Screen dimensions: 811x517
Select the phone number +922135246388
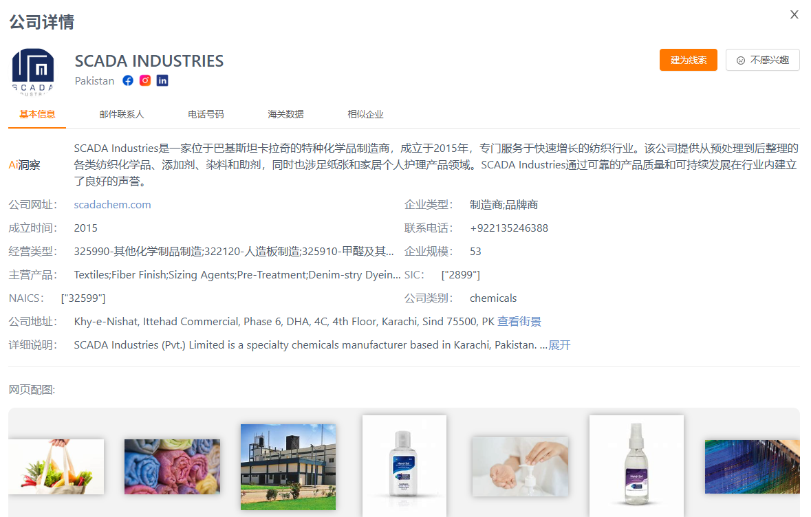[x=509, y=228]
